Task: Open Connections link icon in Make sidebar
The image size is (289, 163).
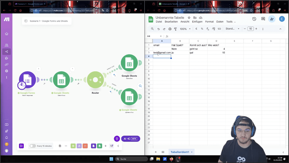Action: [6, 65]
